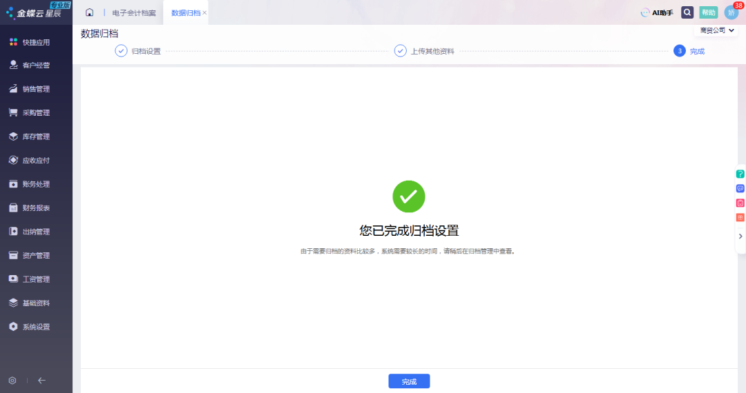Click the home icon in the tab bar
Image resolution: width=746 pixels, height=393 pixels.
pos(89,12)
